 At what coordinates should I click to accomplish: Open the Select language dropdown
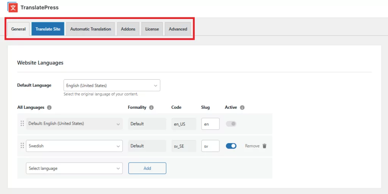click(74, 168)
